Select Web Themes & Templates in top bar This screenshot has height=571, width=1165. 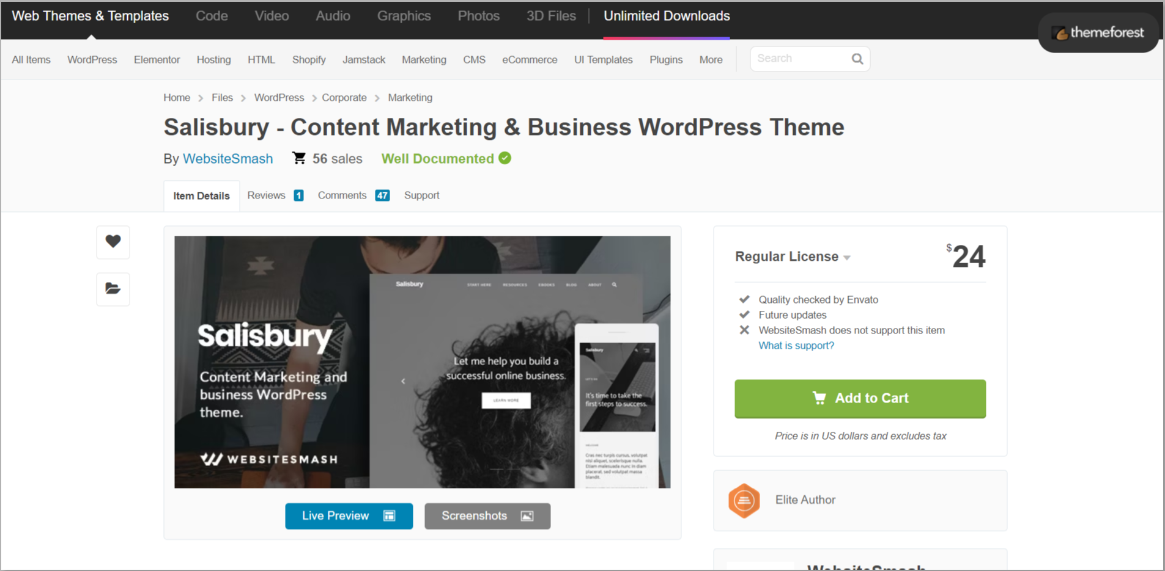91,16
